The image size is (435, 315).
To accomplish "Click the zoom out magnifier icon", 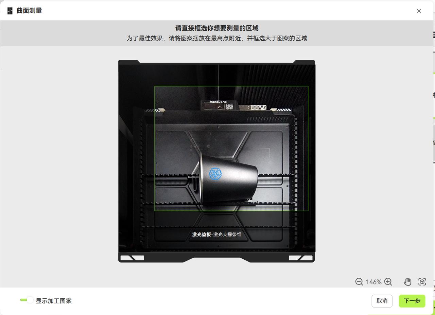I will [359, 282].
